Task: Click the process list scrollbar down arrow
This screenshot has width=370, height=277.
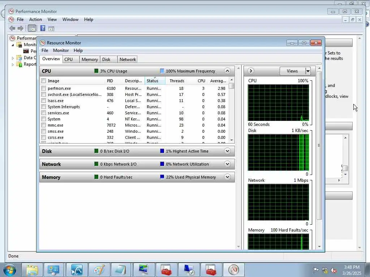Action: click(232, 140)
